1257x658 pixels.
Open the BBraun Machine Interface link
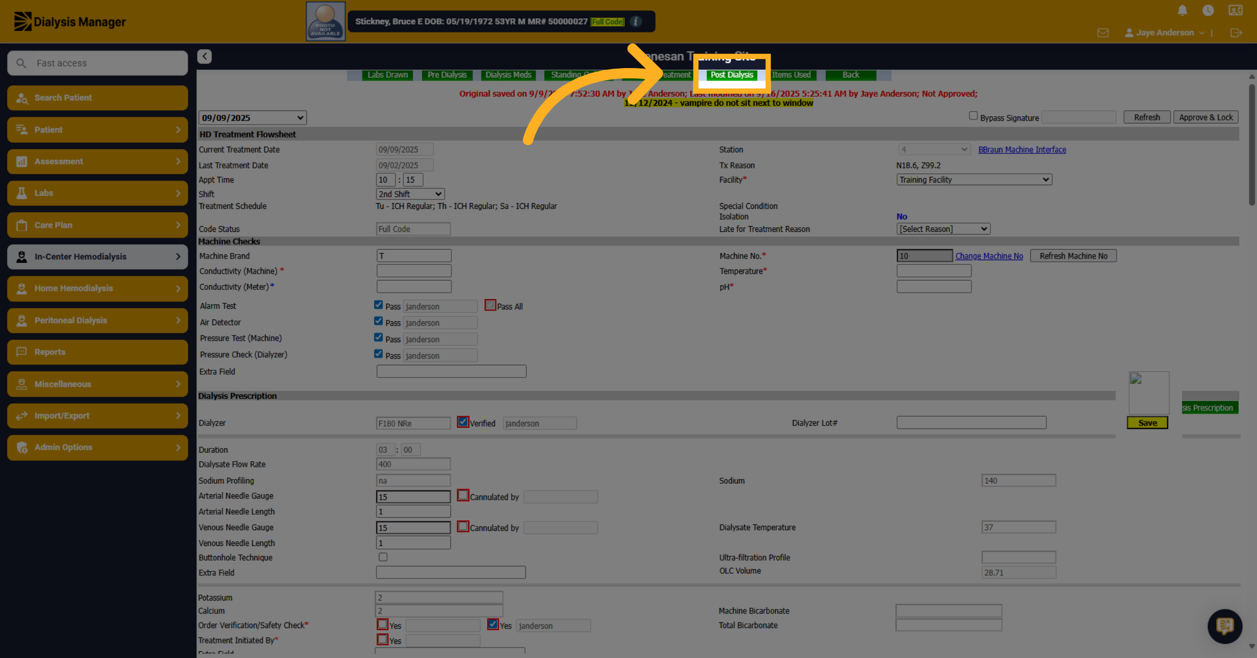[1022, 150]
